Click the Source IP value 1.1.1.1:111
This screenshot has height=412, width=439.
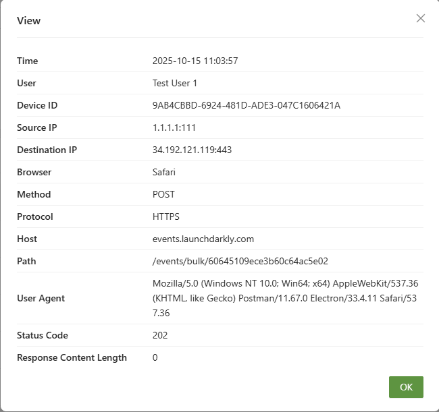174,127
